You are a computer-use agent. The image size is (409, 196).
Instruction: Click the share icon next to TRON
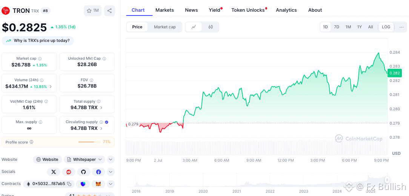tap(109, 11)
